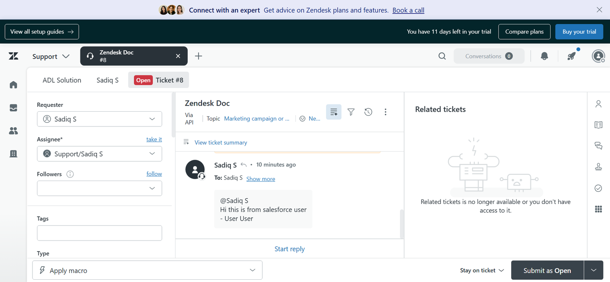The image size is (610, 282).
Task: Open ticket options three-dot menu
Action: [385, 112]
